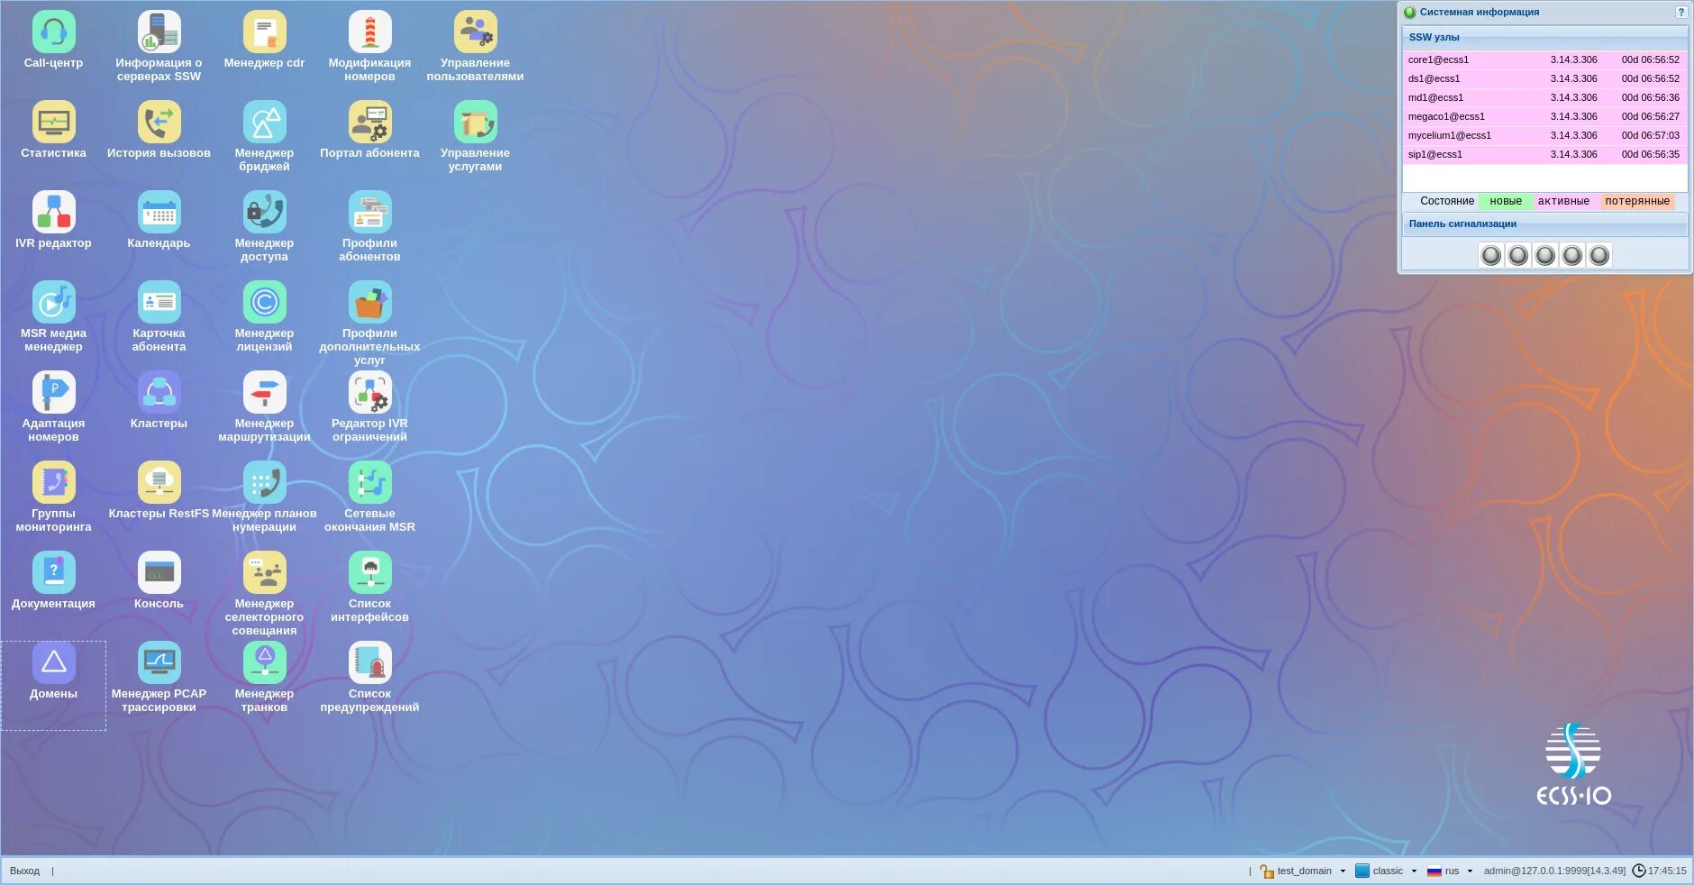The image size is (1694, 885).
Task: Open Управление пользователями
Action: tap(475, 32)
